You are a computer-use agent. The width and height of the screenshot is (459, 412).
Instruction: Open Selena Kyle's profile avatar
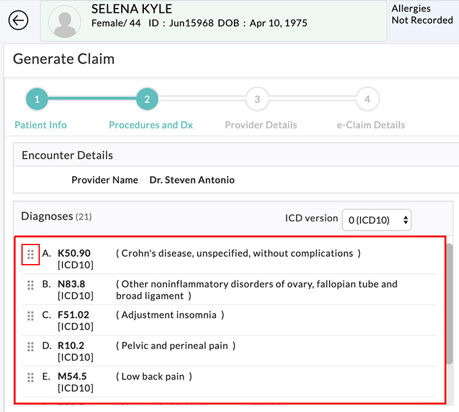(65, 21)
